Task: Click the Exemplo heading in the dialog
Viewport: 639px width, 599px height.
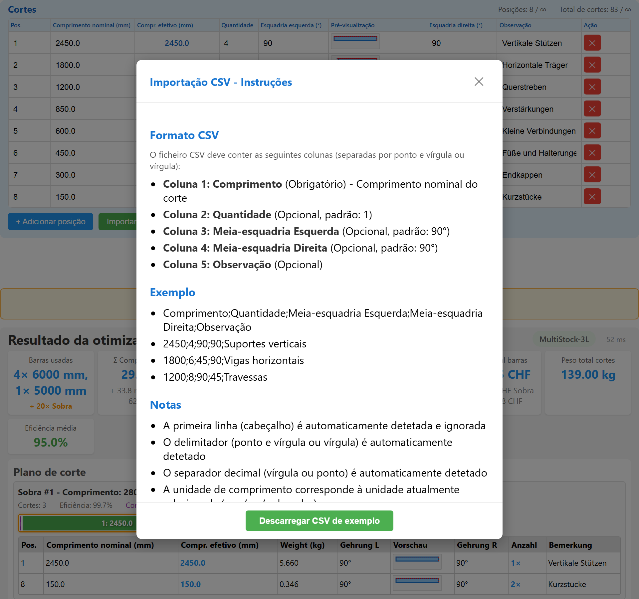Action: coord(172,292)
